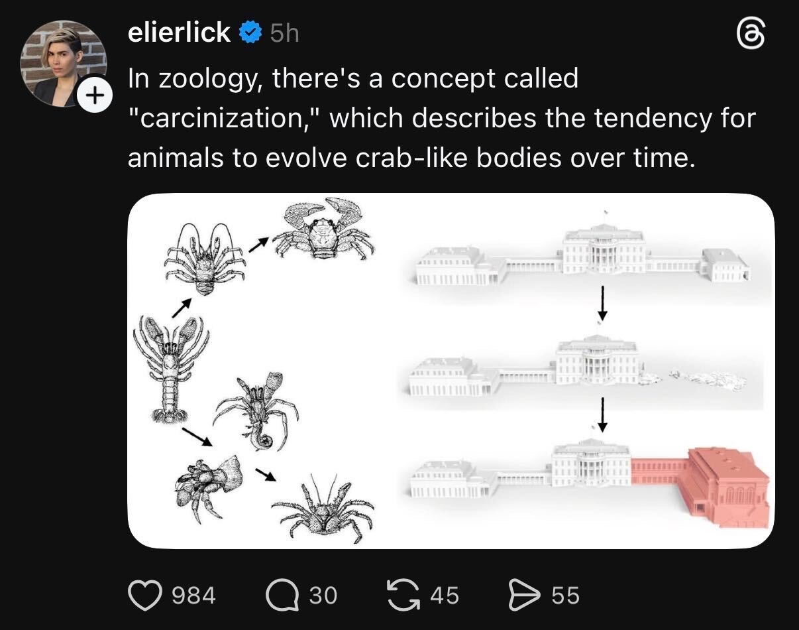View the 984 likes count
This screenshot has width=799, height=630.
[x=193, y=595]
